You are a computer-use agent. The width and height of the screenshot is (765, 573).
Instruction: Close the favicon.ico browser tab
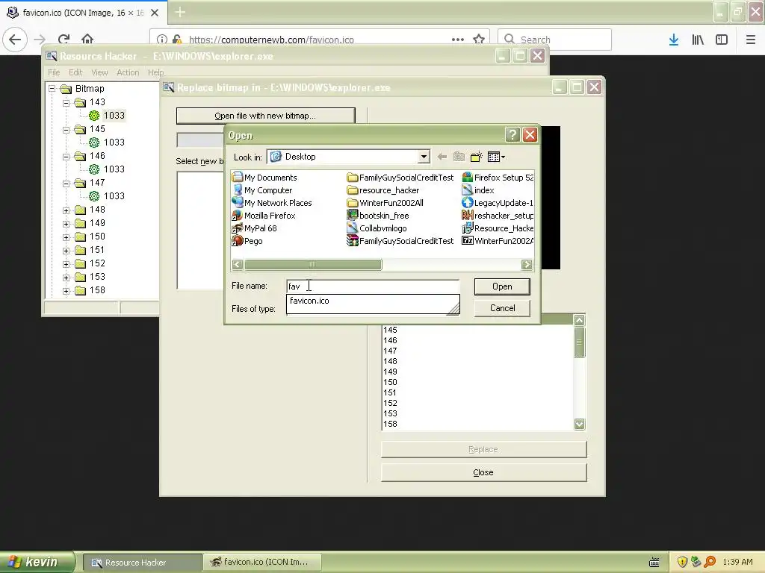155,13
